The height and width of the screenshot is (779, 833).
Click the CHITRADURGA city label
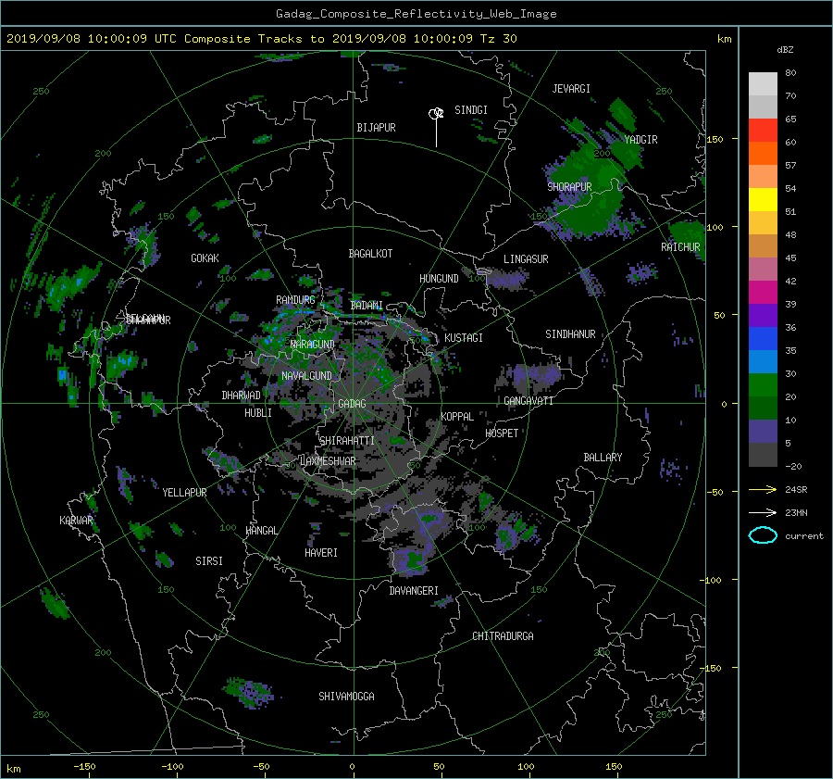(504, 636)
